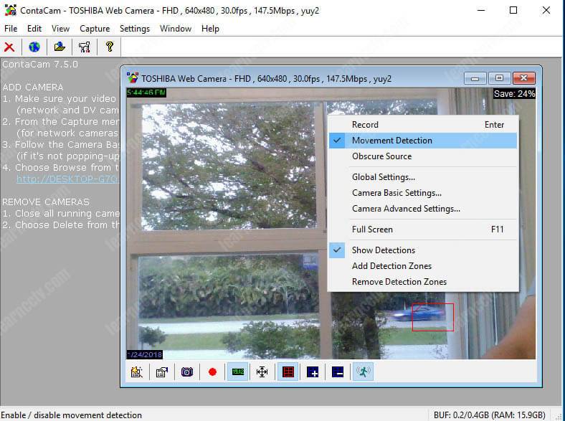Uncheck Movement Detection in the context menu

pos(391,141)
